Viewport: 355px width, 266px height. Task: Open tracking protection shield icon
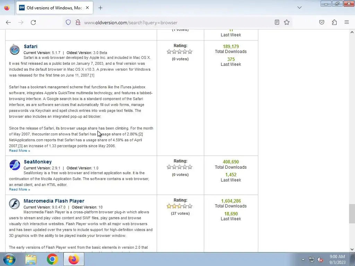(x=68, y=23)
